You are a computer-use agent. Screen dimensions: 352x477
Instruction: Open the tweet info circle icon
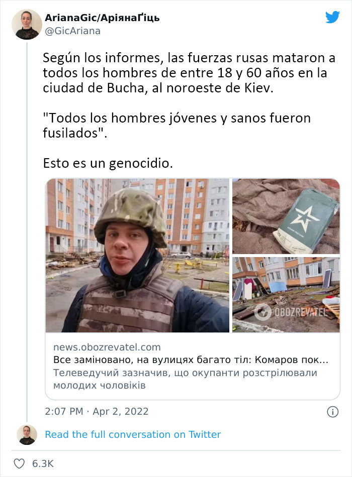[x=332, y=412]
